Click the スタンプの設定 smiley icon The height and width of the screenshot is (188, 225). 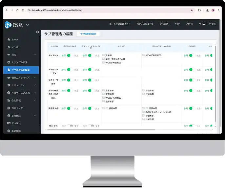click(x=9, y=62)
